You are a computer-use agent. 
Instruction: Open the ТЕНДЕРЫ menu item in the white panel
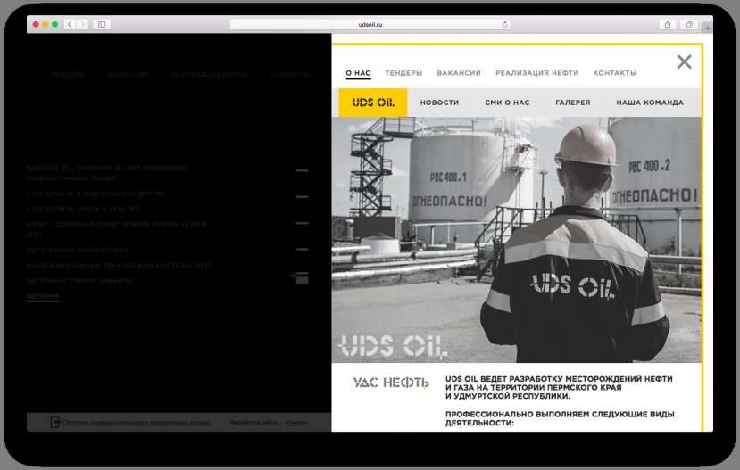point(403,73)
